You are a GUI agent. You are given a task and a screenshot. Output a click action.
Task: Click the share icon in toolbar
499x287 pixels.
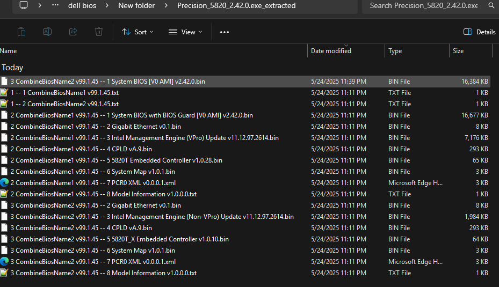[73, 32]
